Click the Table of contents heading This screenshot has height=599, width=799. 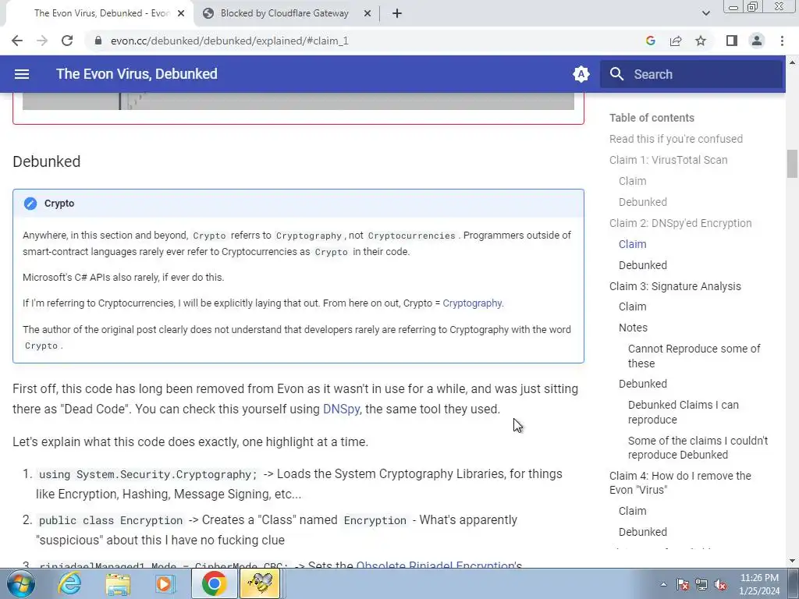(x=652, y=119)
